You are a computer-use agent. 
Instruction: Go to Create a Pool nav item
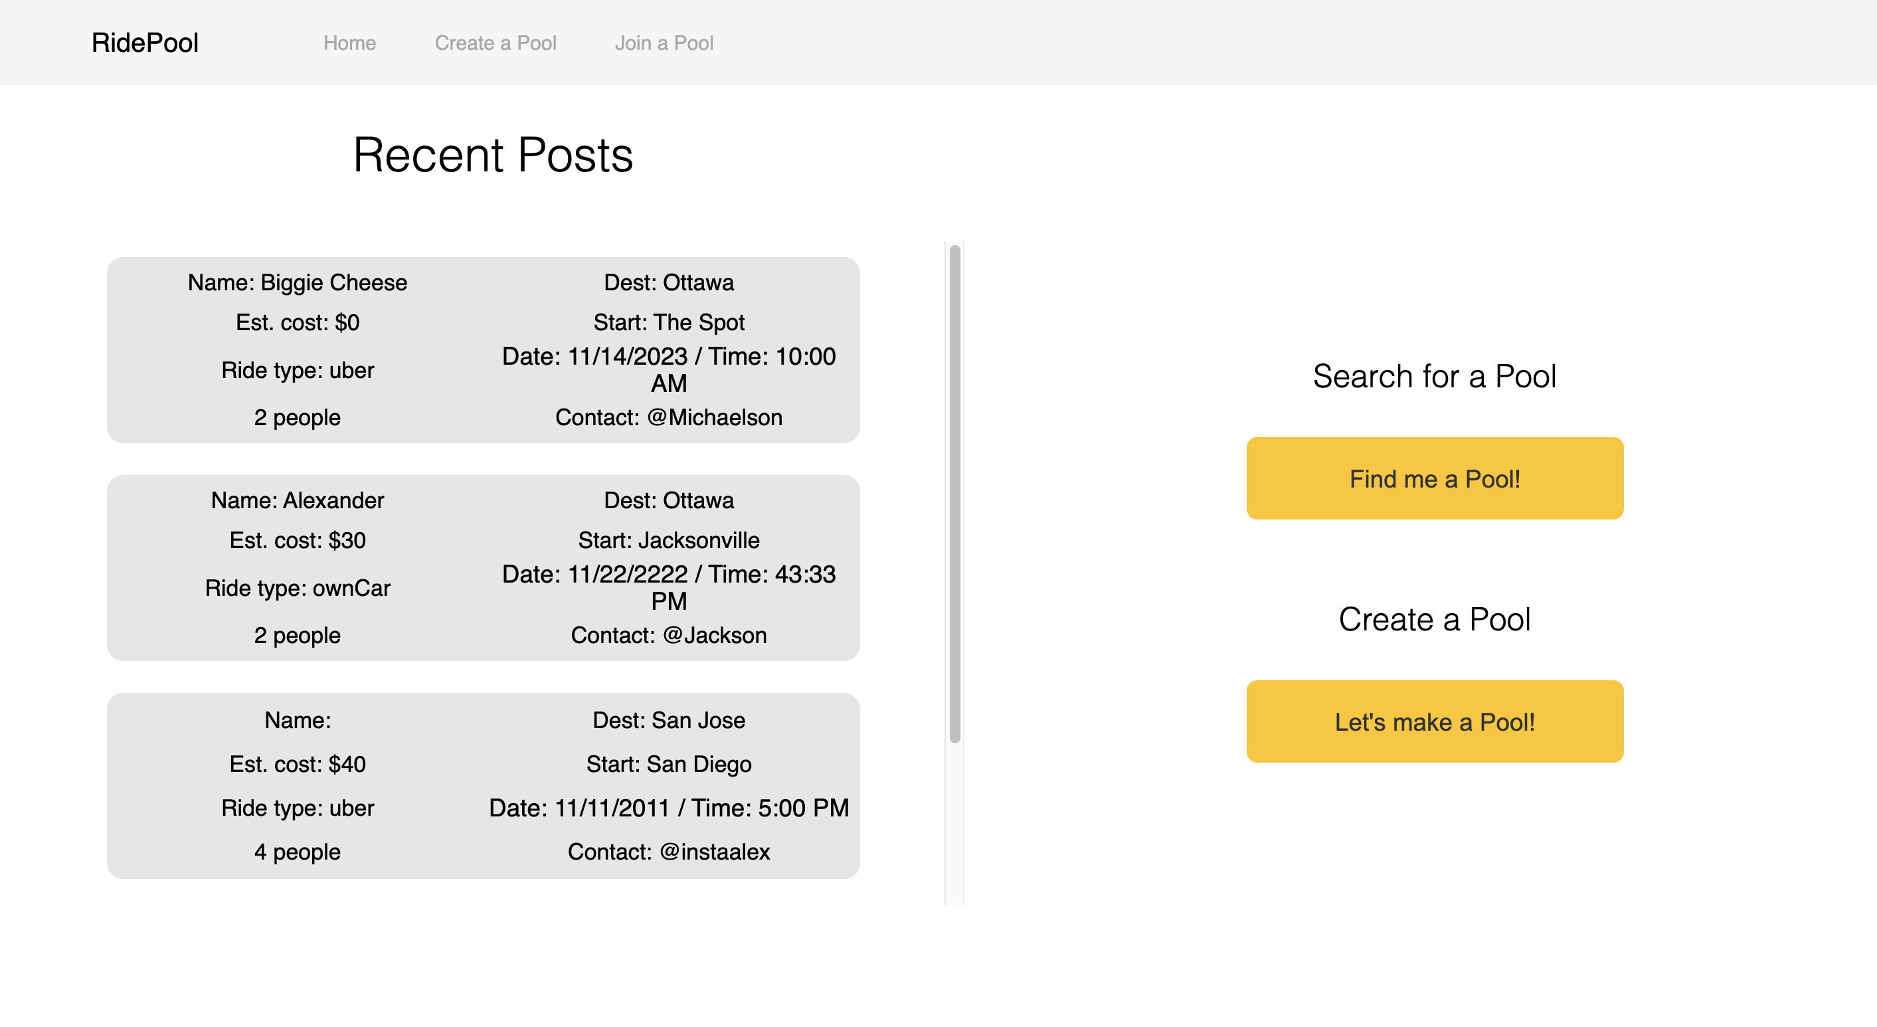coord(495,43)
